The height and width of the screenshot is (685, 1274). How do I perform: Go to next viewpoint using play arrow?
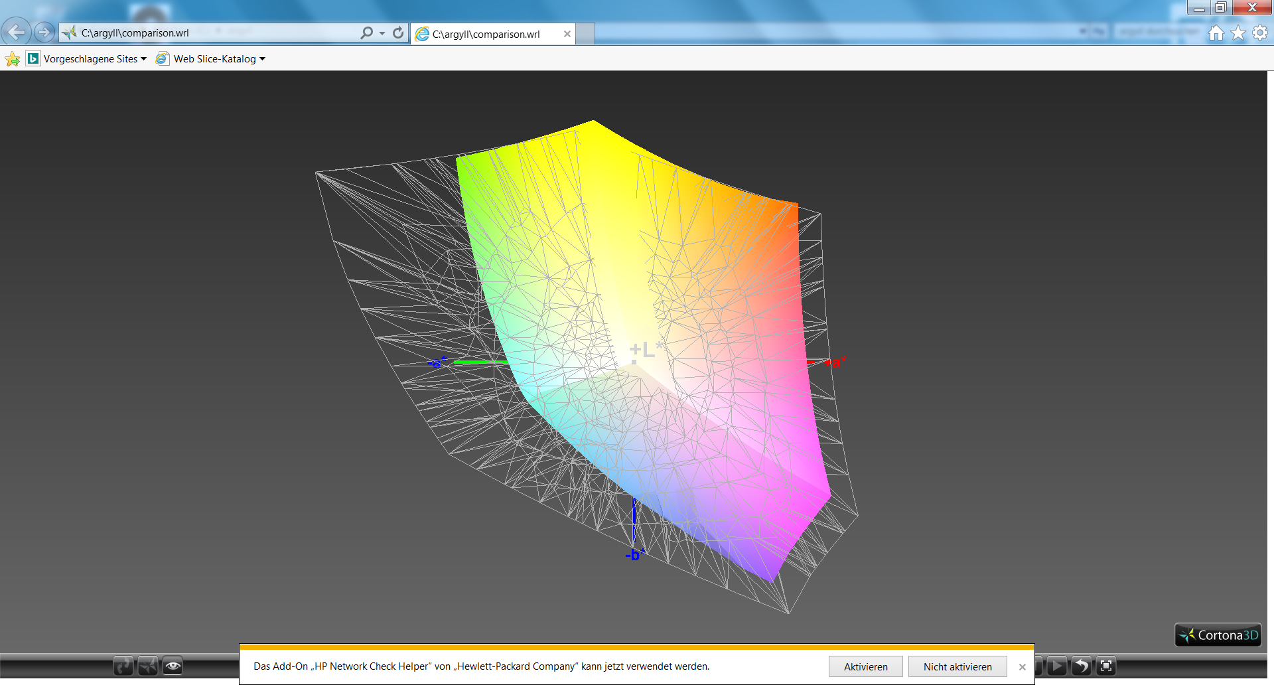[x=1057, y=666]
